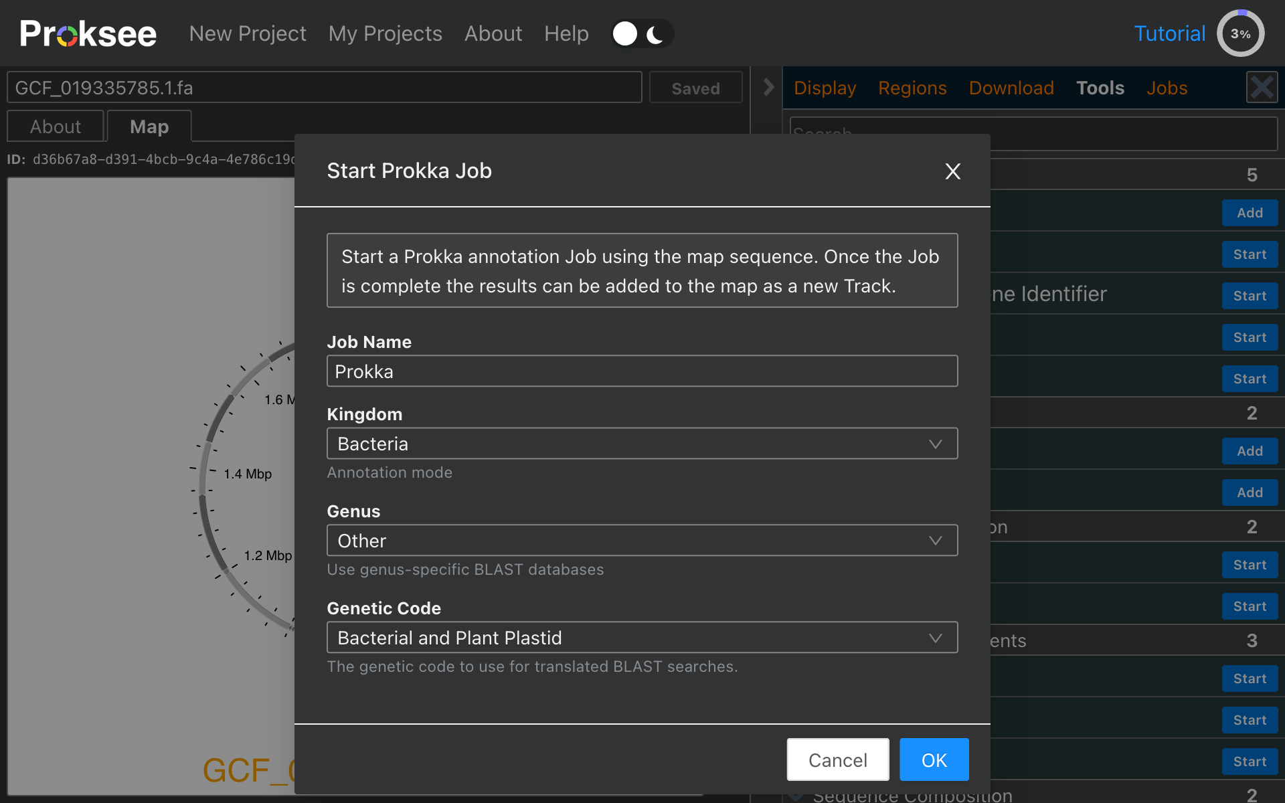This screenshot has width=1285, height=803.
Task: Open the Display tab
Action: click(825, 88)
